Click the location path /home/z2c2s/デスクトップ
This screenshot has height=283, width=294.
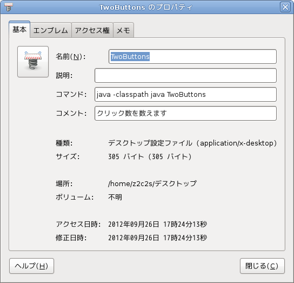152,183
